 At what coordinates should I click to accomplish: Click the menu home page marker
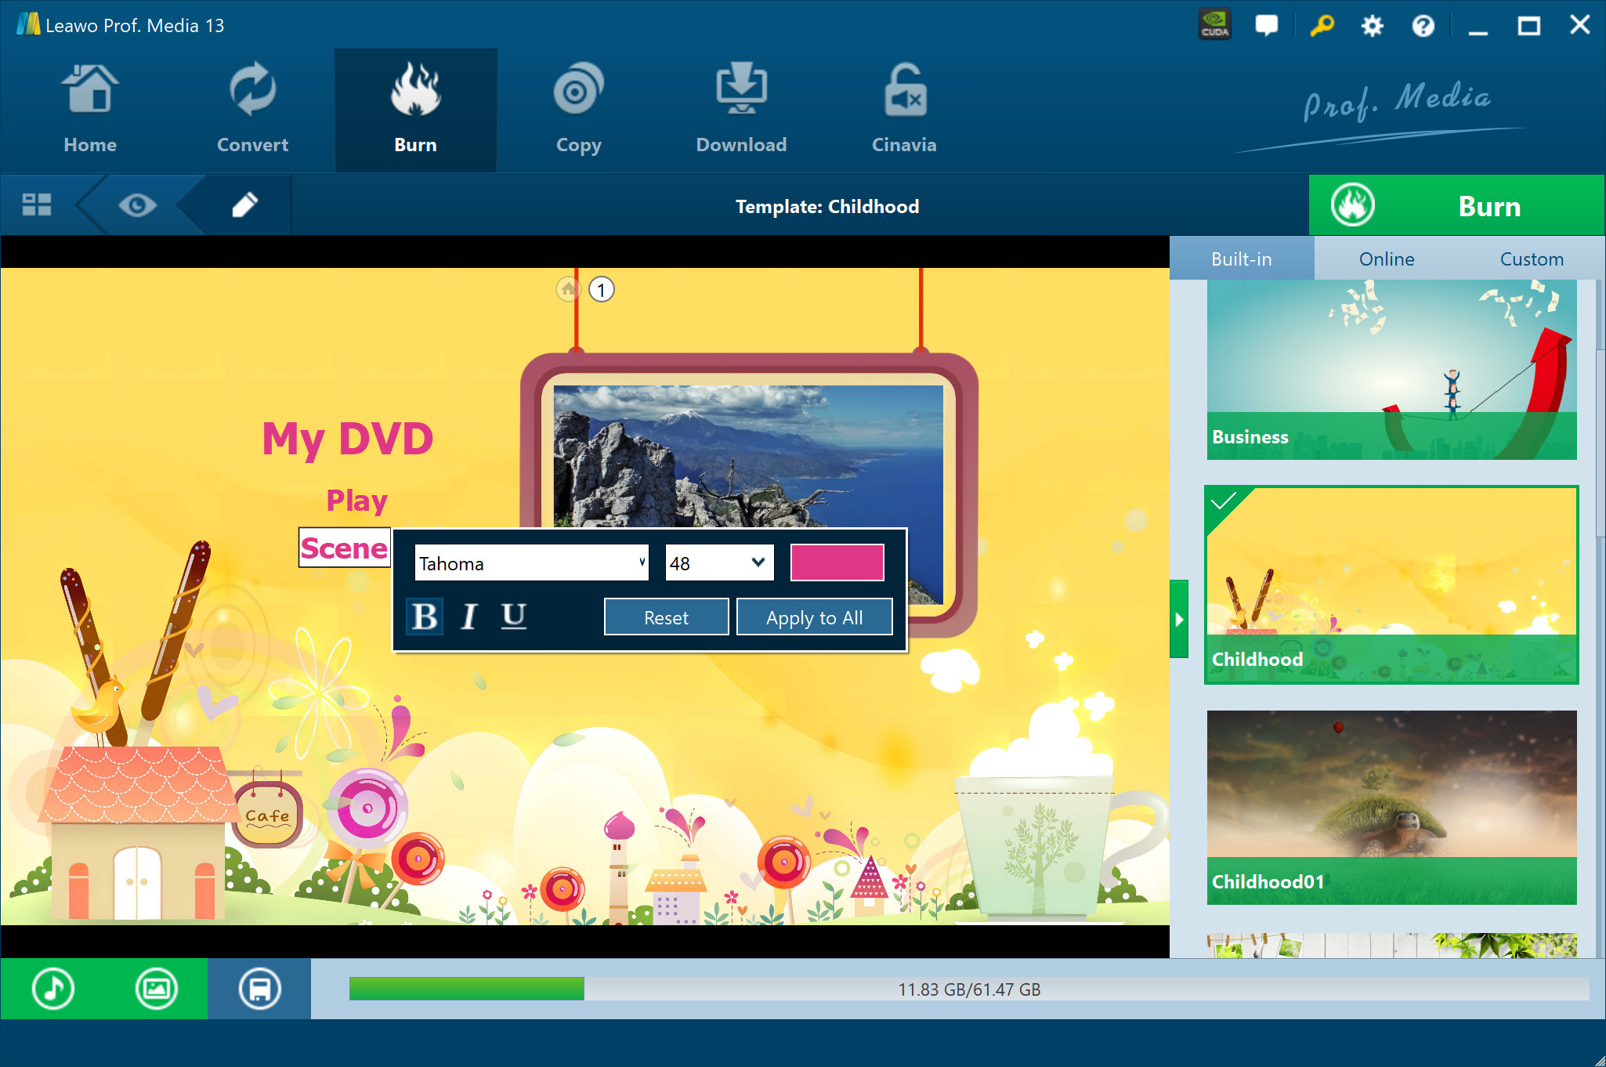pyautogui.click(x=569, y=290)
